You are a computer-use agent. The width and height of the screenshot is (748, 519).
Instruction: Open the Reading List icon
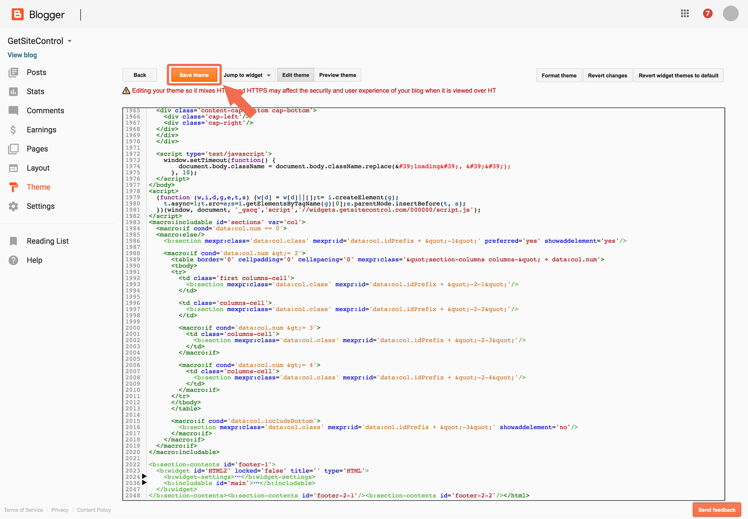click(13, 241)
